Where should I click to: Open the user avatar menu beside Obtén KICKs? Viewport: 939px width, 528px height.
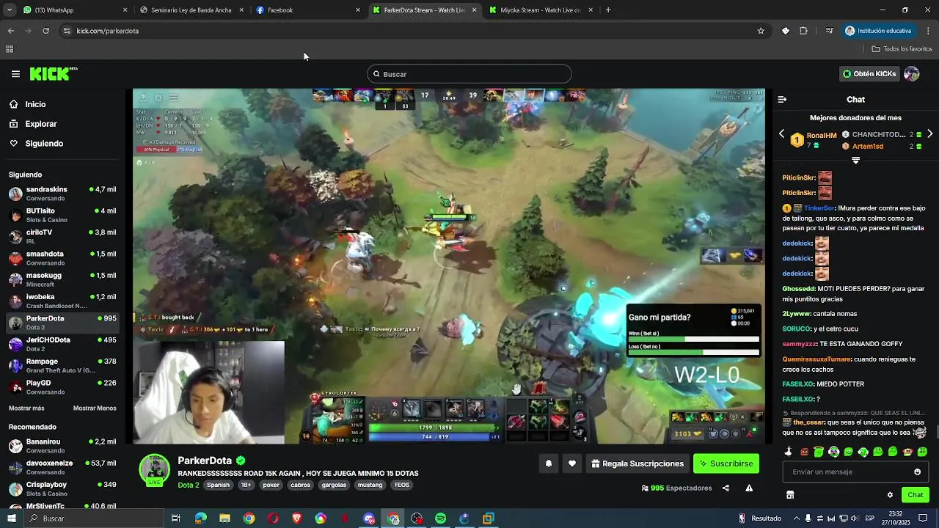tap(912, 74)
